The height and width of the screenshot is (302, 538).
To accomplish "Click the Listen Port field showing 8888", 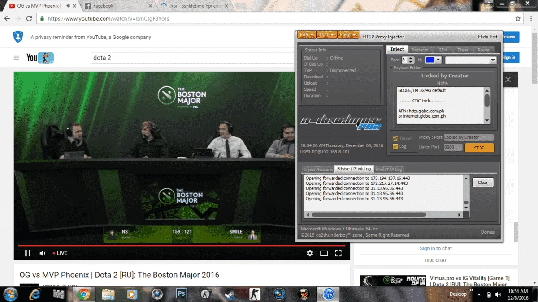I will point(453,147).
